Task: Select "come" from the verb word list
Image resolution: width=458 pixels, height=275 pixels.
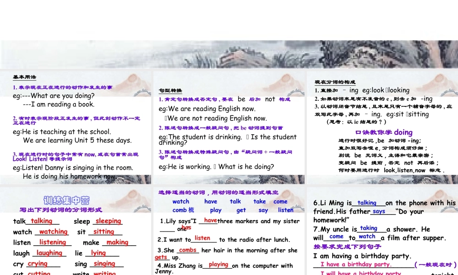Action: (x=280, y=201)
